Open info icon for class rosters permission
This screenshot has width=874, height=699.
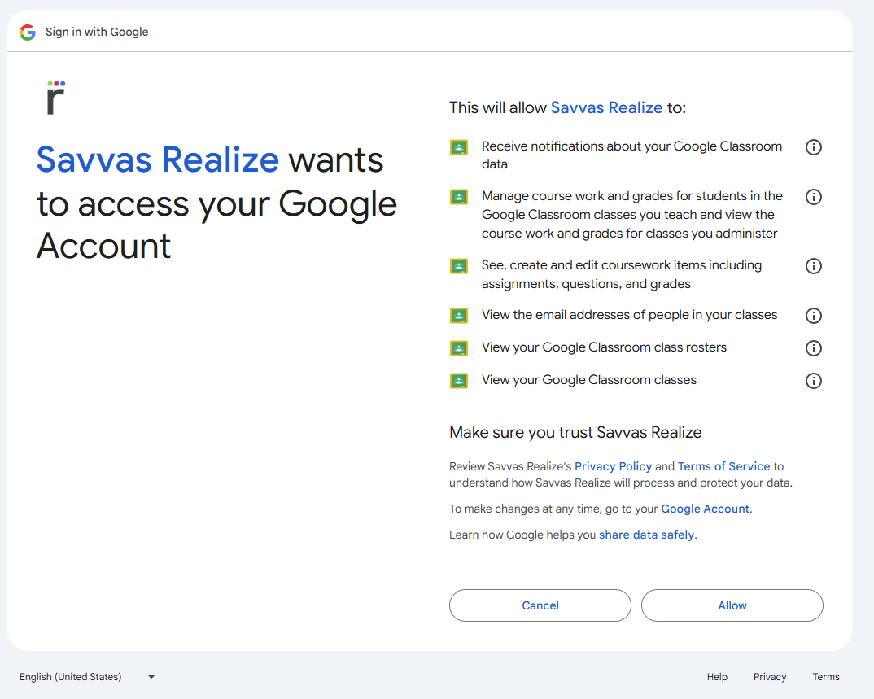pyautogui.click(x=813, y=348)
